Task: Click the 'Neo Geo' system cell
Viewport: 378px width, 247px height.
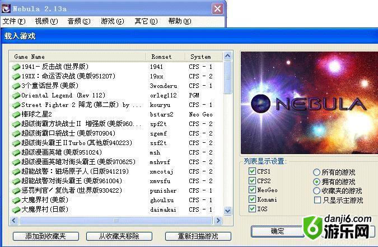Action: [201, 115]
